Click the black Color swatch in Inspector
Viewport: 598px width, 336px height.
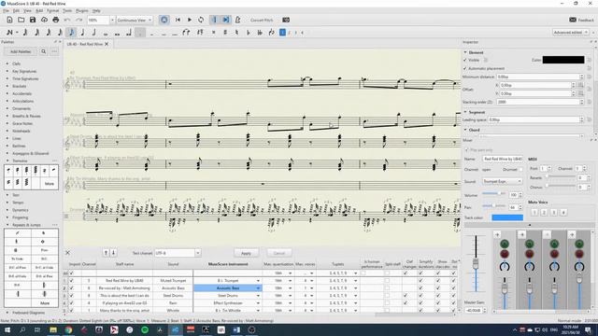click(563, 60)
